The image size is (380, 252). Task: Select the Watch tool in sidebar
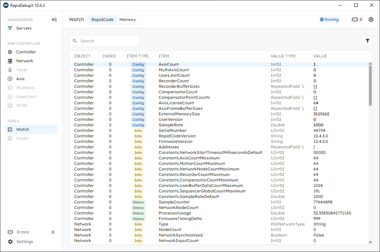pos(31,129)
